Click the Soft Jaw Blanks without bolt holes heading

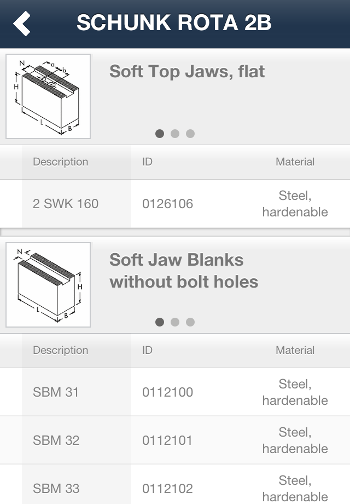coord(184,271)
